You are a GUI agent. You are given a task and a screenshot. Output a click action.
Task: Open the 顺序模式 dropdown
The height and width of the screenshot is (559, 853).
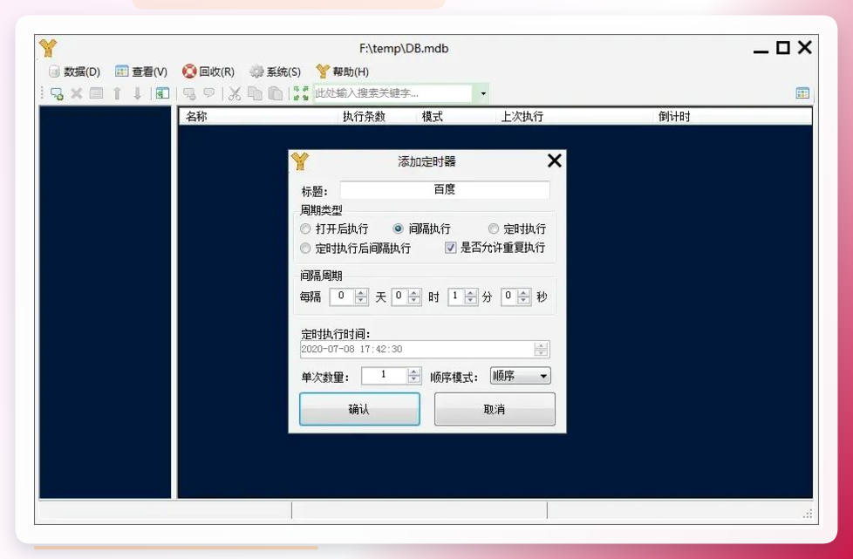520,376
